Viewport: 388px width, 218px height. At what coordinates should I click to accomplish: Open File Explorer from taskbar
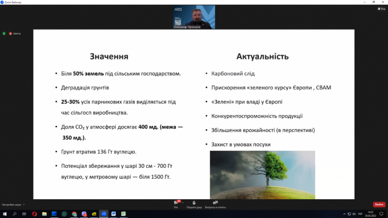44,214
